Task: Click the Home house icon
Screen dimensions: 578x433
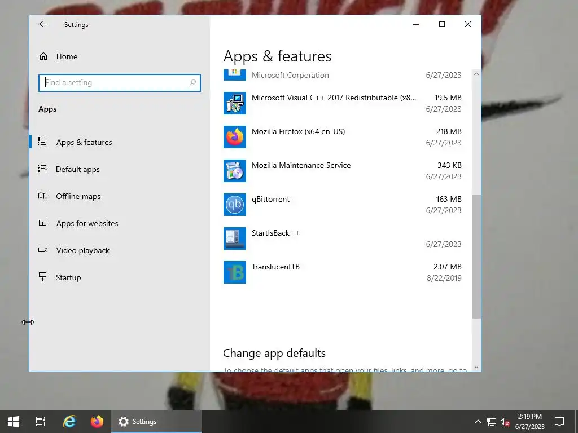Action: coord(43,56)
